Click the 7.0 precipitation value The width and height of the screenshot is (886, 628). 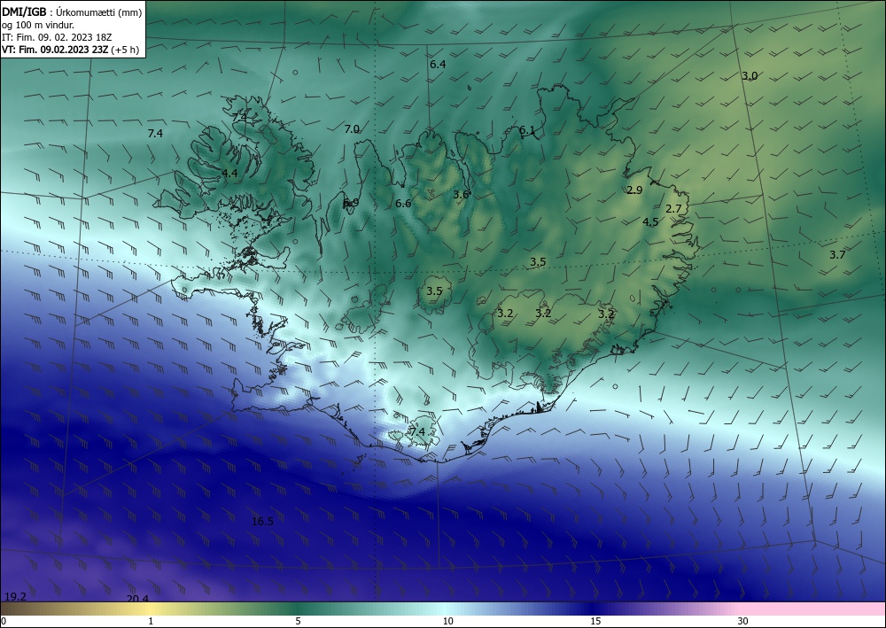(x=352, y=129)
